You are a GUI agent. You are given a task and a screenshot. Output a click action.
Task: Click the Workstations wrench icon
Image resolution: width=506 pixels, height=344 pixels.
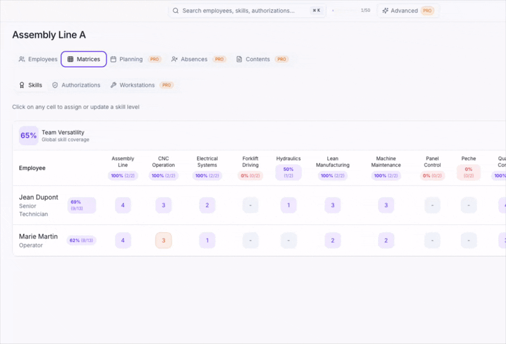pyautogui.click(x=113, y=85)
